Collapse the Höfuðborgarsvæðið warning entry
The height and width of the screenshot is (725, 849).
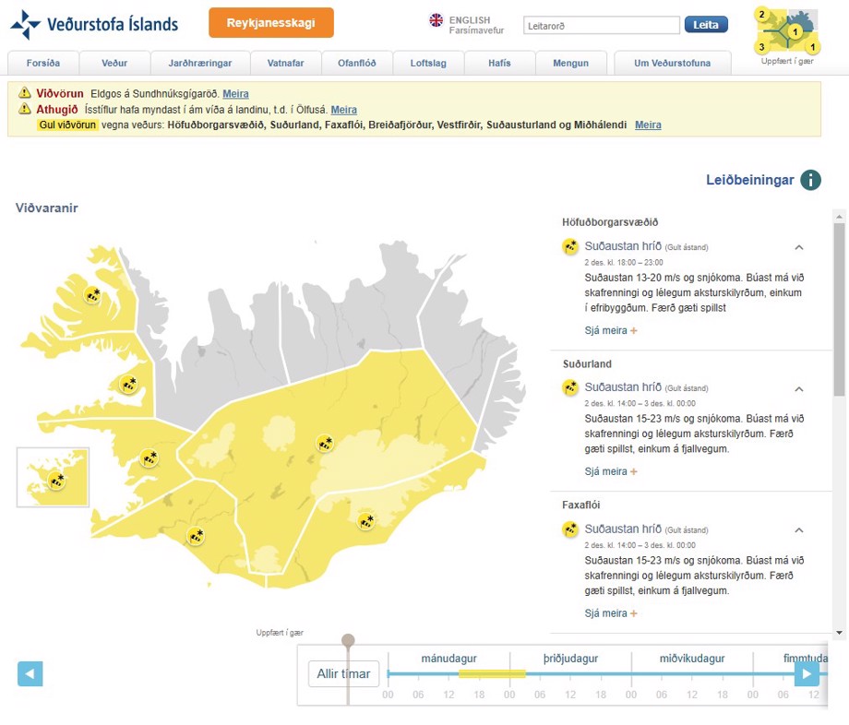pos(799,247)
